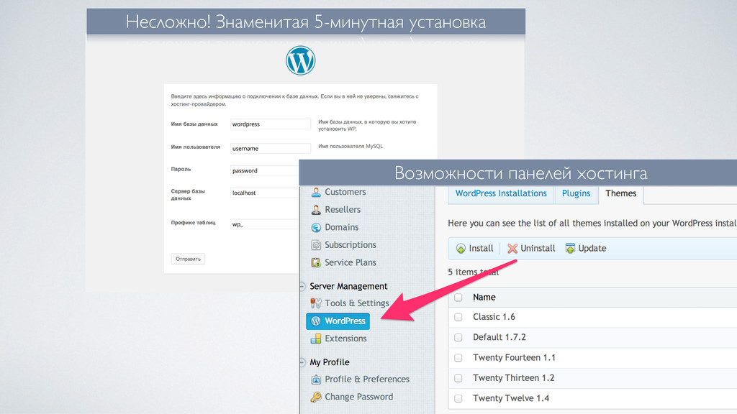Click the Uninstall button label
737x414 pixels.
point(538,248)
